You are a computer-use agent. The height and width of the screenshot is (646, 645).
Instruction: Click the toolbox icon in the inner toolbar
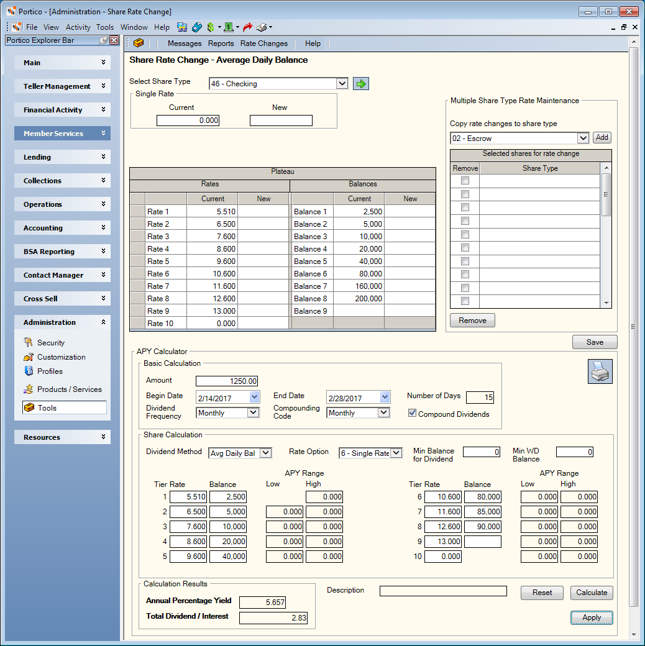tap(139, 43)
